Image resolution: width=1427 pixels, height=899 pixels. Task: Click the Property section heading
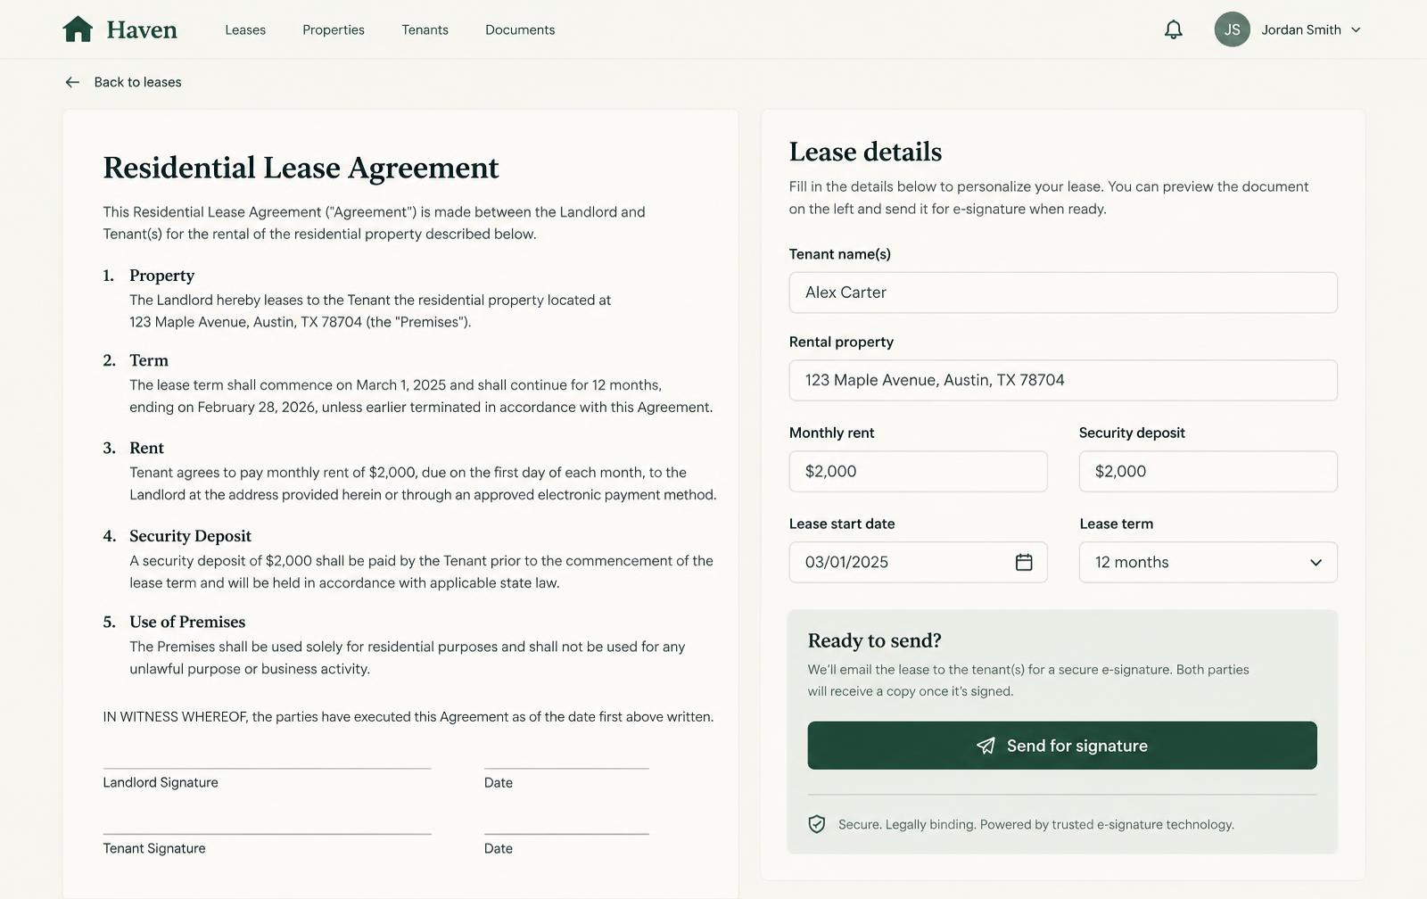[x=161, y=276]
